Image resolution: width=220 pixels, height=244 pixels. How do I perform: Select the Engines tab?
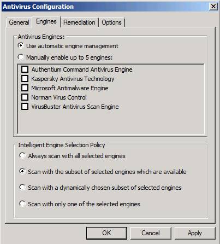pyautogui.click(x=46, y=22)
